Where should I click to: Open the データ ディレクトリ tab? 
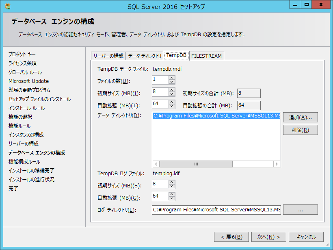pyautogui.click(x=145, y=56)
